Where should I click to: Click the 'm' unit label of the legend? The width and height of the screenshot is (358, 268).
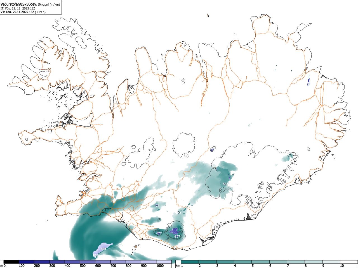1,266
